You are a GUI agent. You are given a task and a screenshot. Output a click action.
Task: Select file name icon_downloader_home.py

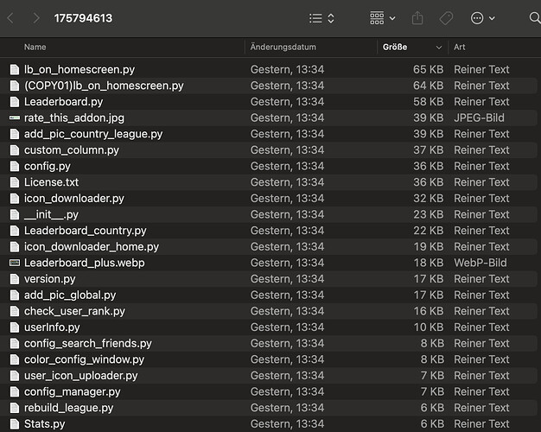pyautogui.click(x=92, y=247)
